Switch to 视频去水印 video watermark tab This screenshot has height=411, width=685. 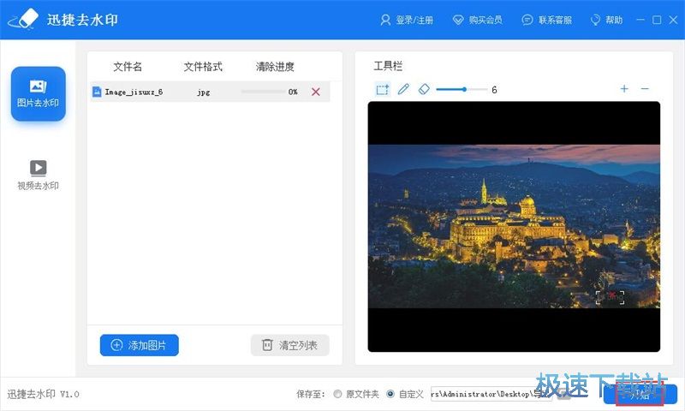pos(38,175)
